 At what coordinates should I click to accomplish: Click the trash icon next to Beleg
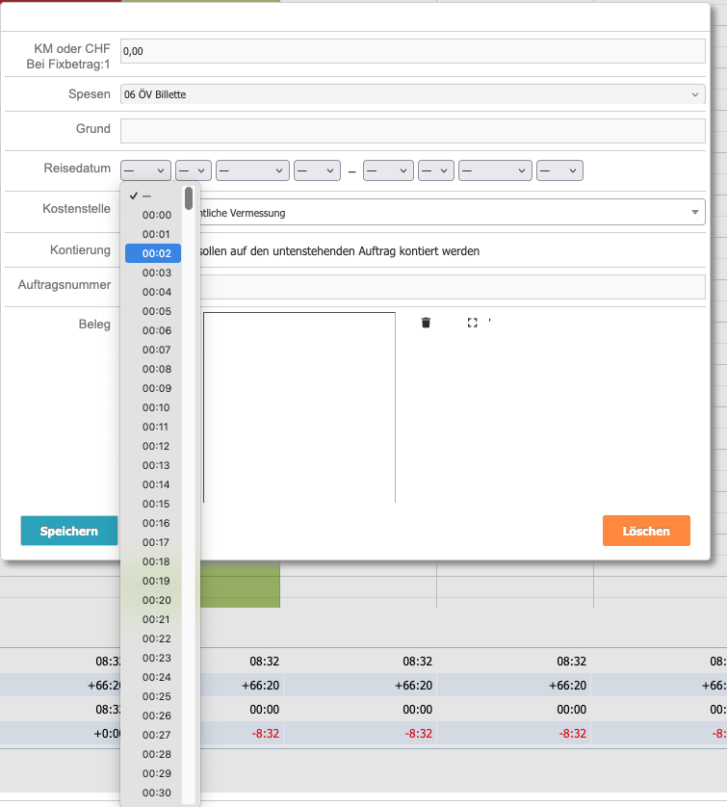(x=426, y=323)
